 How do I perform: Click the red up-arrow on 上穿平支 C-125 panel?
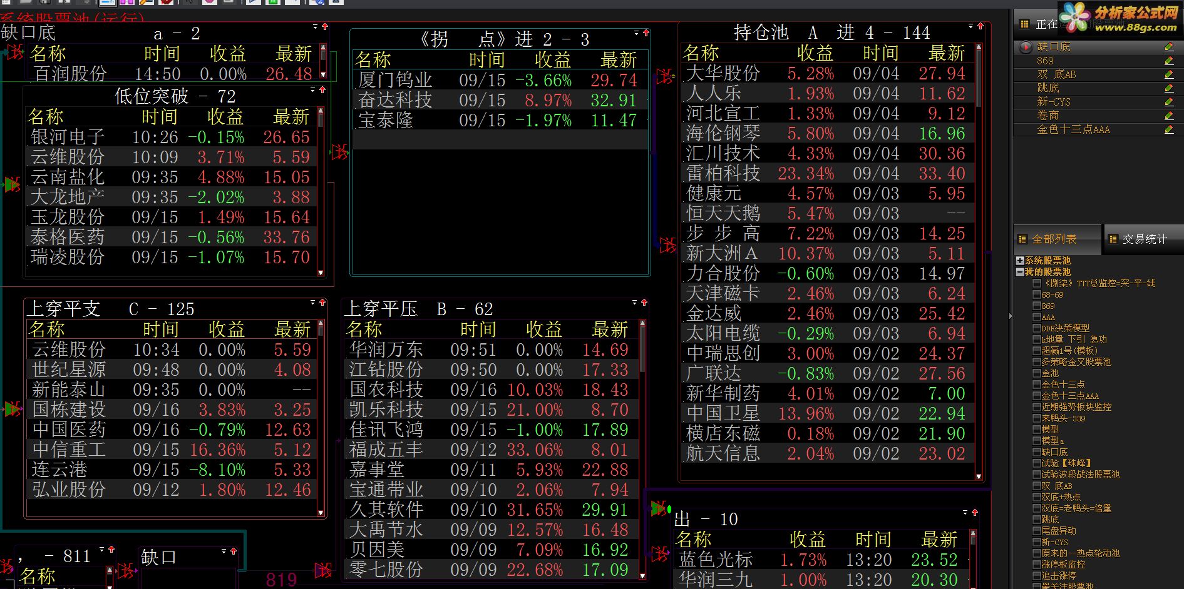click(322, 303)
